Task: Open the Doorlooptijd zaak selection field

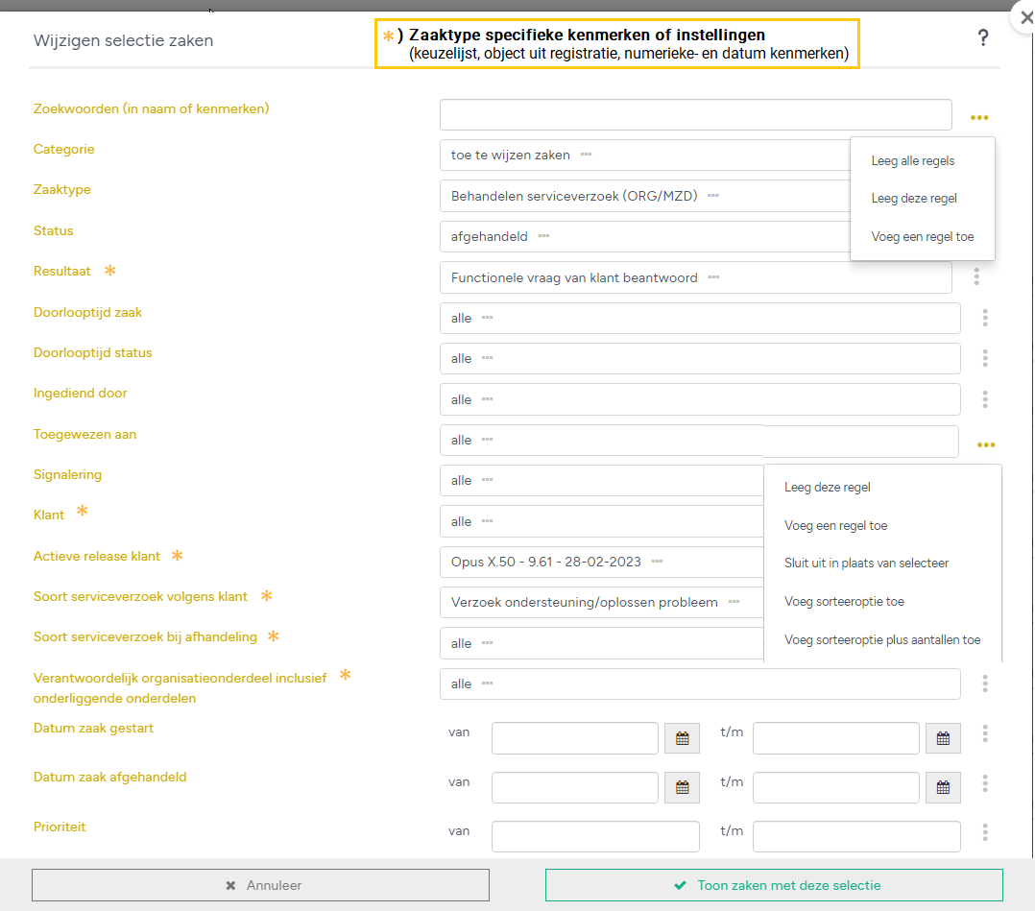Action: [700, 318]
